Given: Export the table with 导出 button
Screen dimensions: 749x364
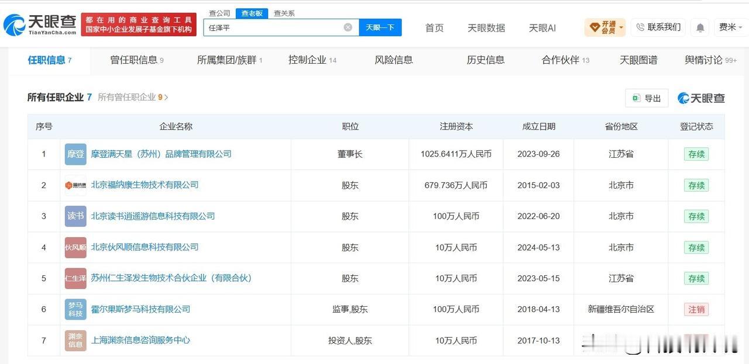Looking at the screenshot, I should click(x=647, y=98).
